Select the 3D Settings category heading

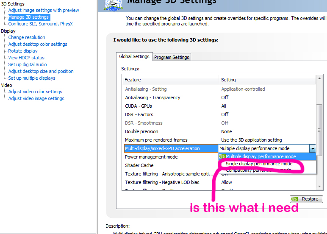13,4
